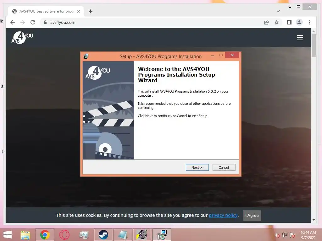Open the privacy policy link
Screen dimensions: 322x241
click(223, 215)
